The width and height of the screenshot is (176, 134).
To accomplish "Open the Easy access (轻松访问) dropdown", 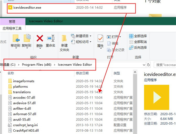I will pyautogui.click(x=81, y=42).
